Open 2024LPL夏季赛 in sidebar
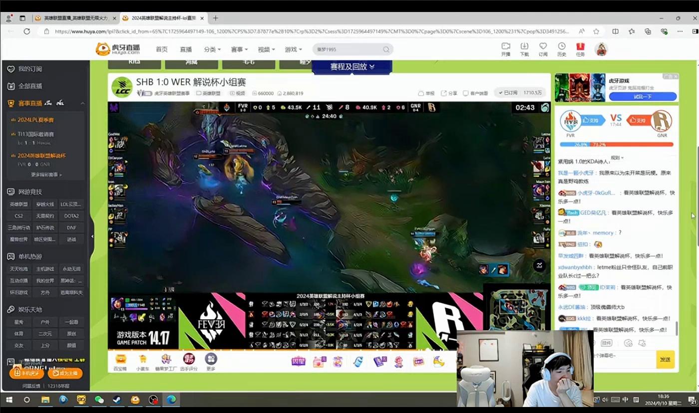Screen dimensions: 699x413 [35, 120]
